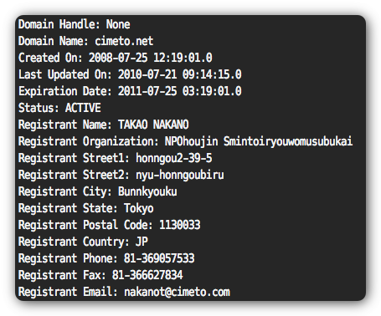
Task: Click the Created On date 2008-07-25
Action: 118,58
